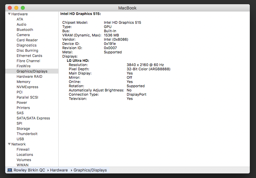Select ATA in the sidebar

coord(20,19)
